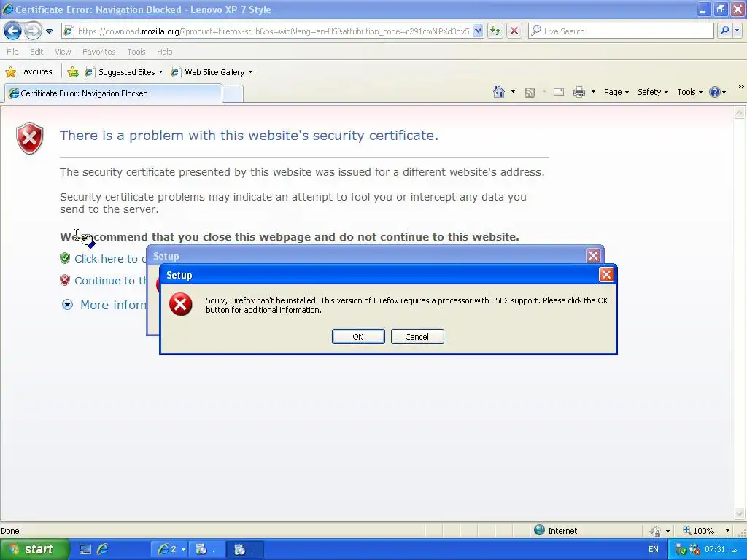Click the blue Help question mark icon
Screen dimensions: 747x560
coord(715,92)
